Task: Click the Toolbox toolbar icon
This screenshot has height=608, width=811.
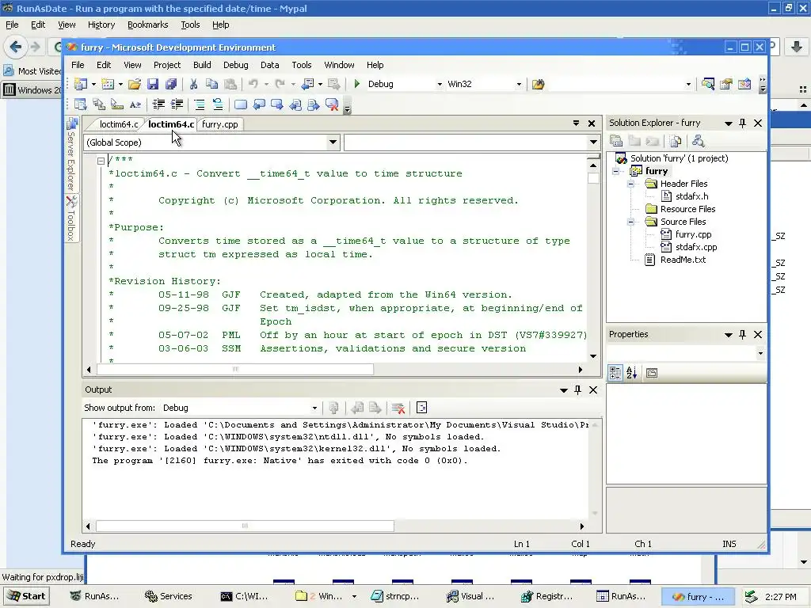Action: pos(744,84)
